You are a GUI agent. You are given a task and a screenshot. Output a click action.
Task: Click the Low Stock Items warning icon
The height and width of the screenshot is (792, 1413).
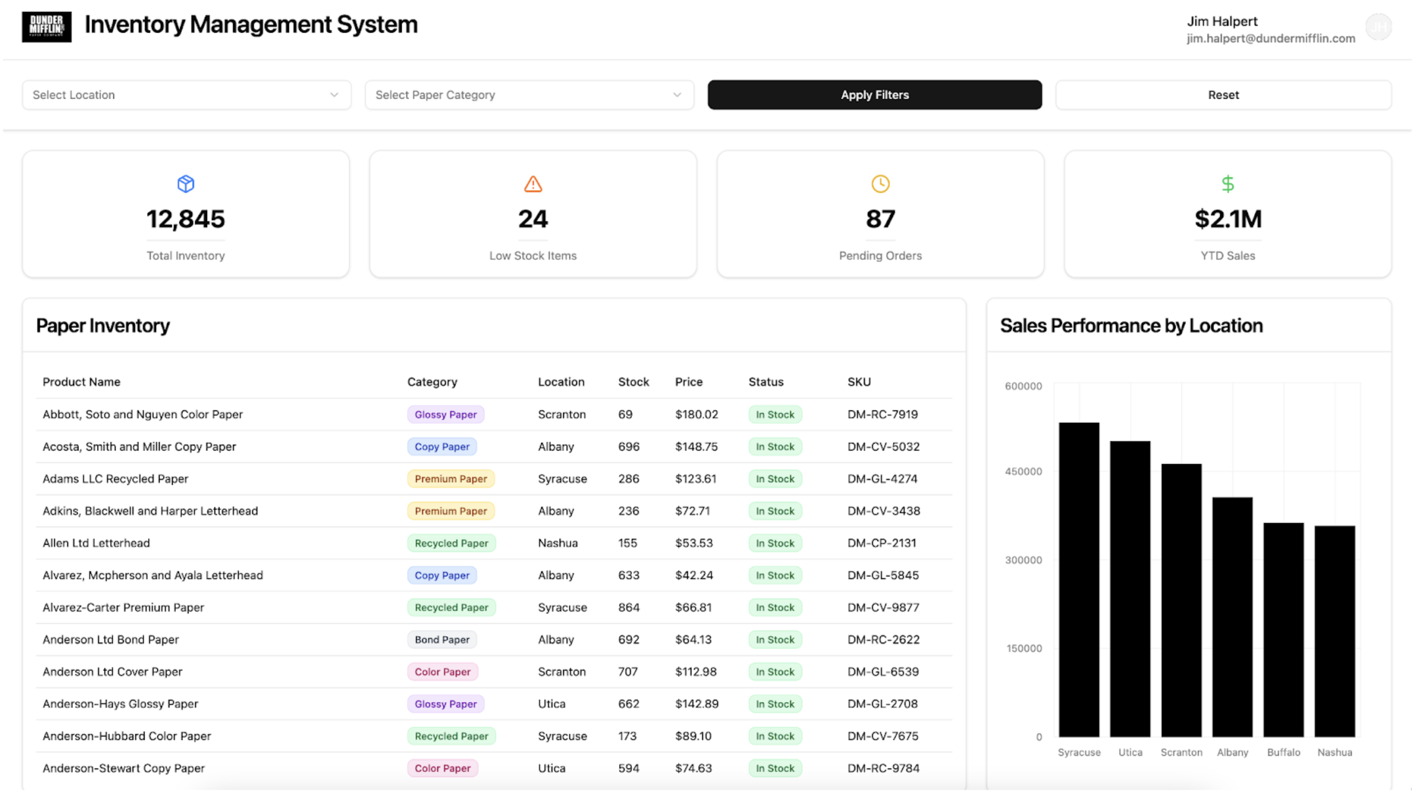point(532,184)
